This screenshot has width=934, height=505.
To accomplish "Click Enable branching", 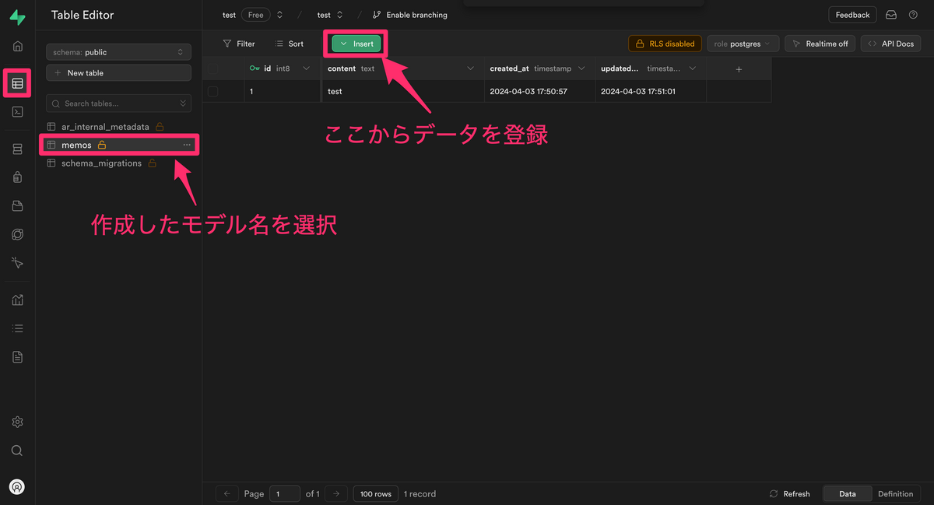I will [410, 15].
